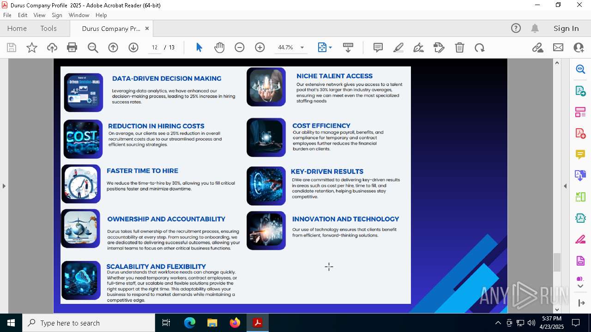Open Sign menu

[57, 15]
